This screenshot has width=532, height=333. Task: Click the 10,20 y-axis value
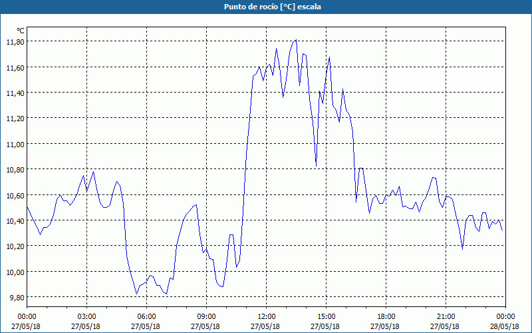(15, 246)
